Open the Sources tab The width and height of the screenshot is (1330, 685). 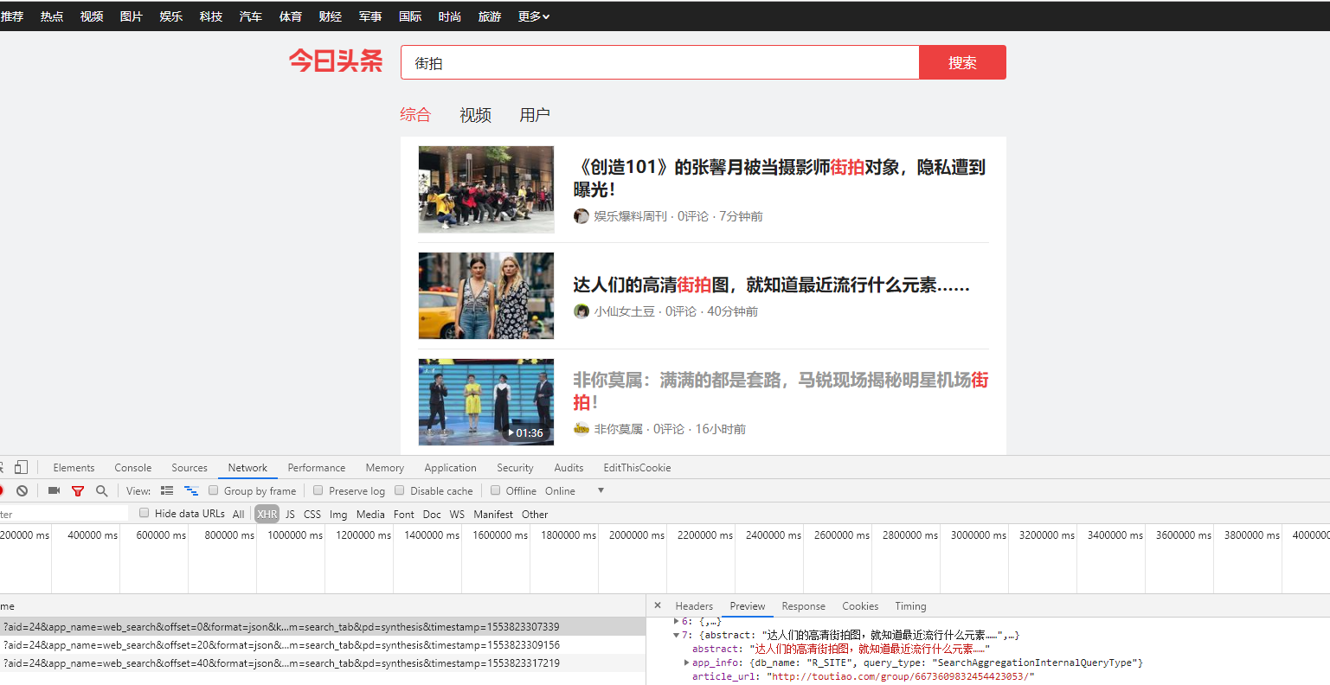click(x=190, y=467)
